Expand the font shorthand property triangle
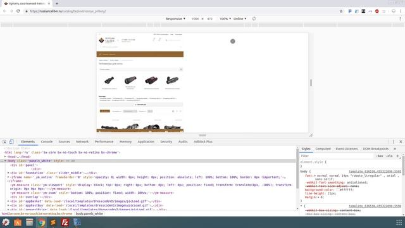Image resolution: width=405 pixels, height=228 pixels. [315, 175]
